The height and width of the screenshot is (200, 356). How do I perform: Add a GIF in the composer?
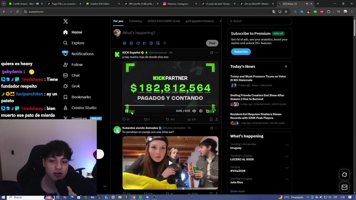[x=131, y=43]
